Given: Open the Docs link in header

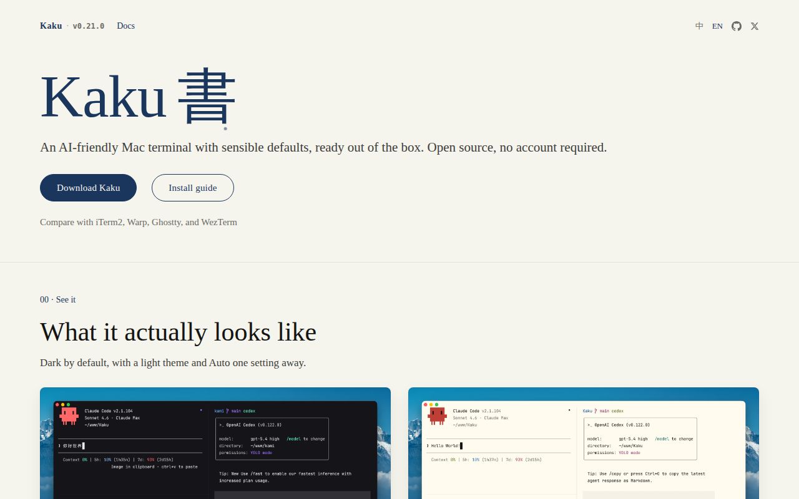Looking at the screenshot, I should pyautogui.click(x=125, y=26).
